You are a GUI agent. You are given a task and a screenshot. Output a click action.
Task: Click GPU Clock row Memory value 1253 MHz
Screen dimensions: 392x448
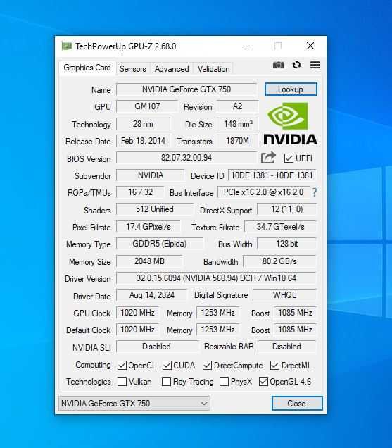coord(217,312)
